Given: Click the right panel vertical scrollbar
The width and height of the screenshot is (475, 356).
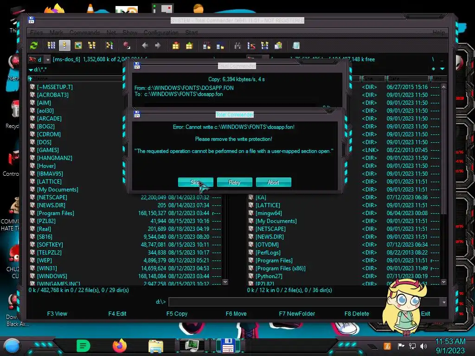Looking at the screenshot, I should (443, 184).
